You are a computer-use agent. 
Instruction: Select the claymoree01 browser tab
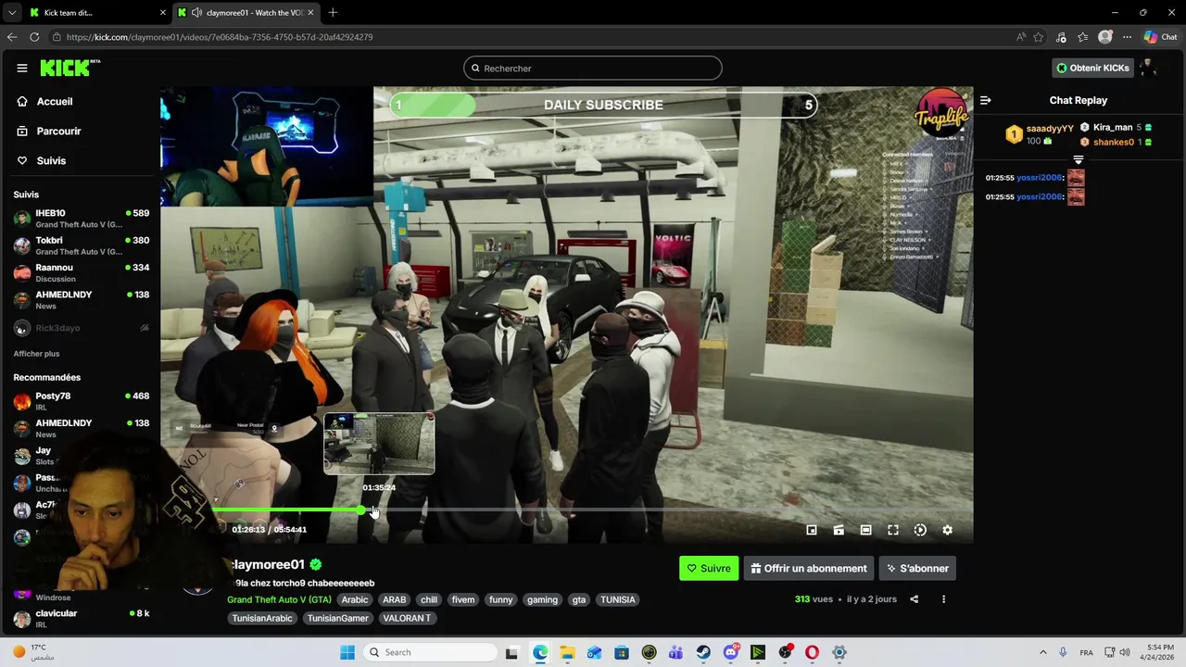(246, 12)
